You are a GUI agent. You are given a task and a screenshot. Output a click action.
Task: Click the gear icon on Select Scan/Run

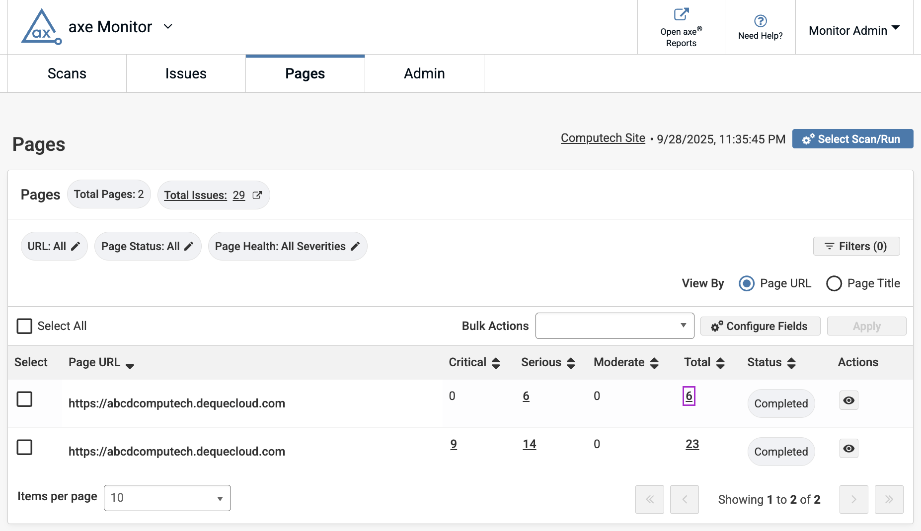click(807, 139)
